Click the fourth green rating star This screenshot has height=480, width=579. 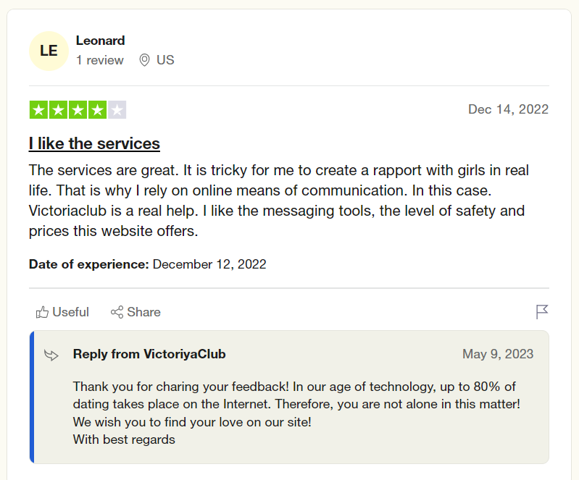pos(98,110)
